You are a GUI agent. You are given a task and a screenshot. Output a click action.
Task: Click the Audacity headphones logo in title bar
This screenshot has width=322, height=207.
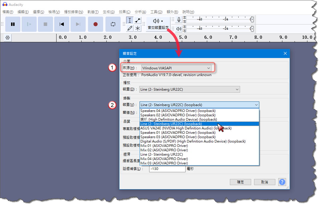[x=5, y=5]
